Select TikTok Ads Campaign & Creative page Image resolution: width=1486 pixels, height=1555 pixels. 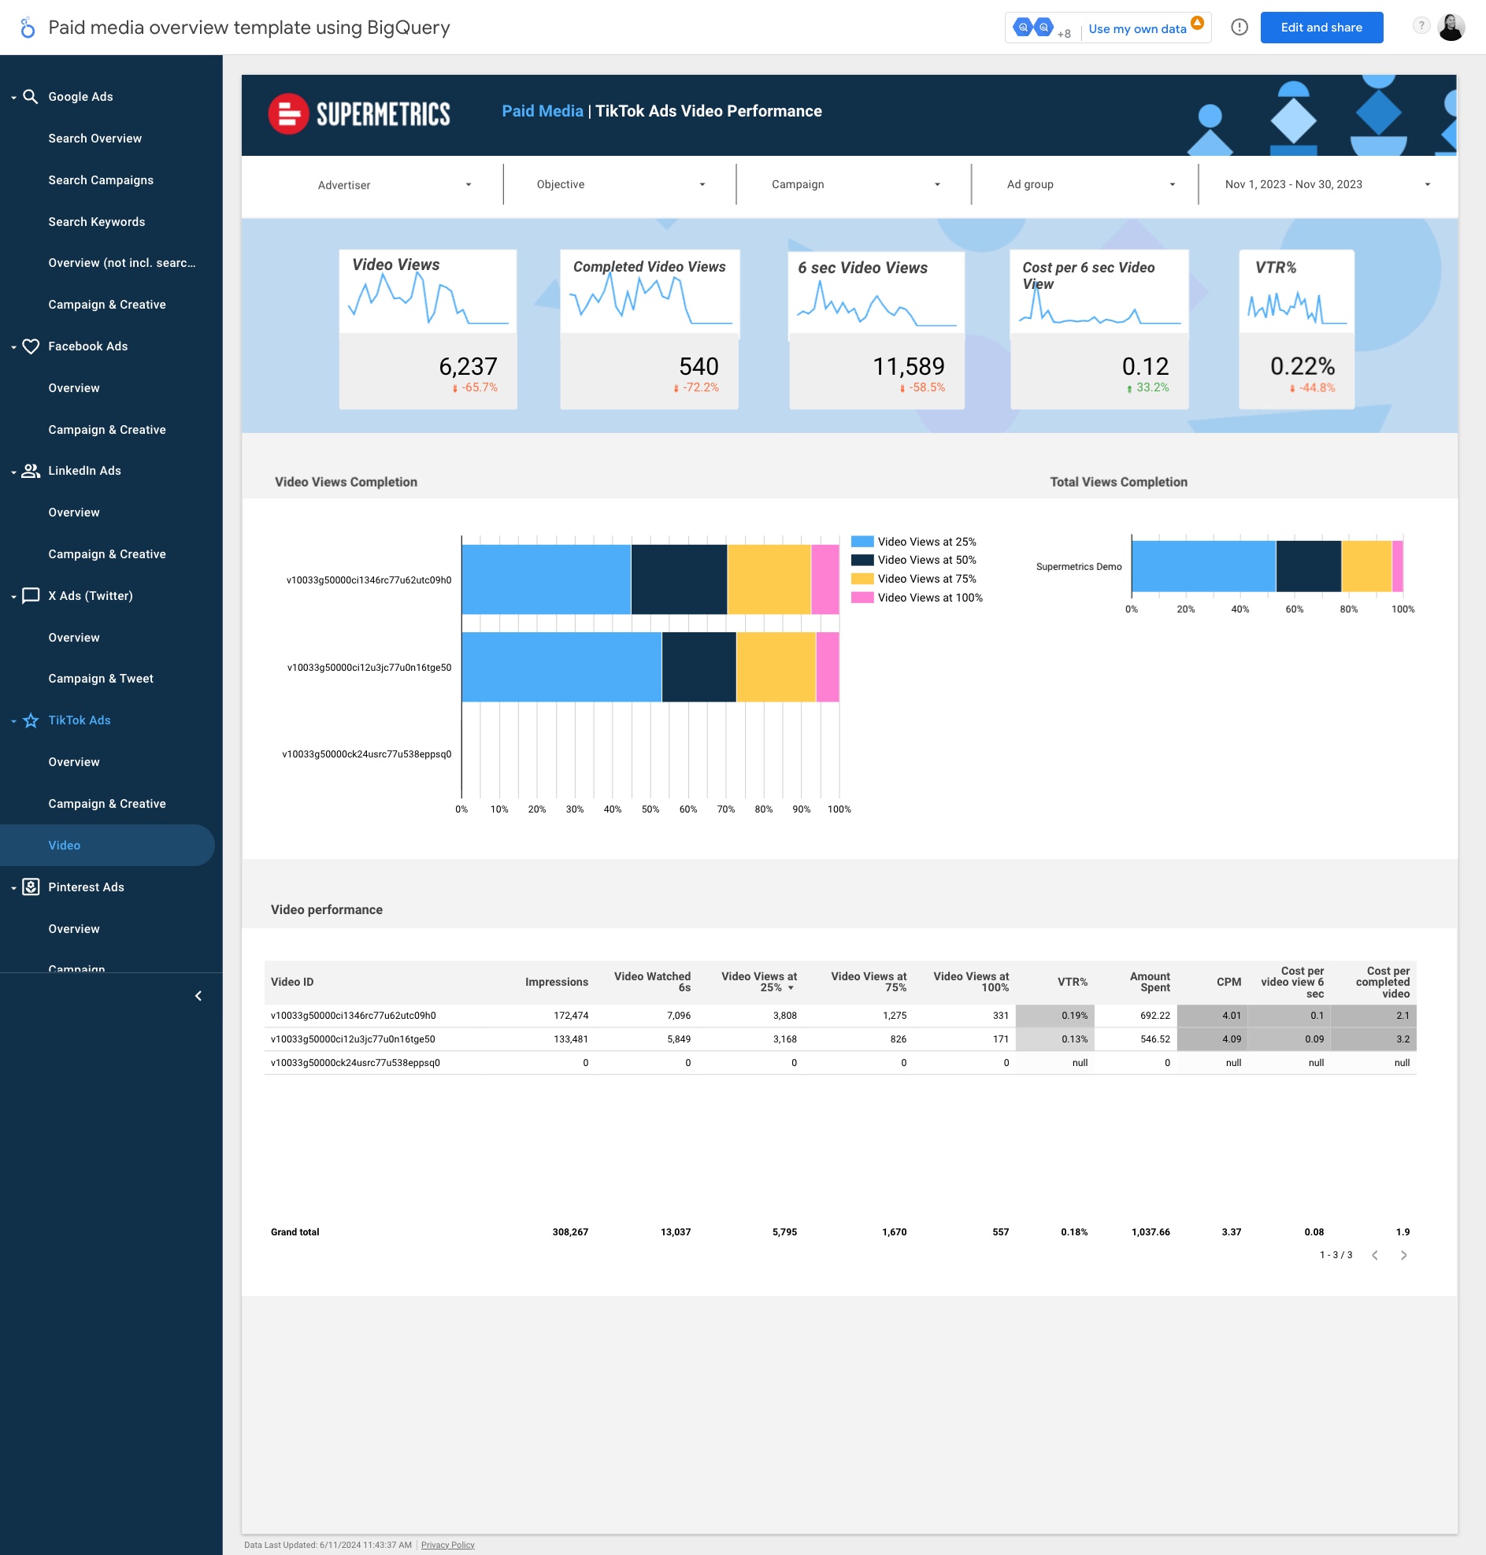coord(107,804)
